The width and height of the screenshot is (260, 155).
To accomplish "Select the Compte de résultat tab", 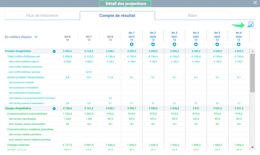I will point(117,15).
